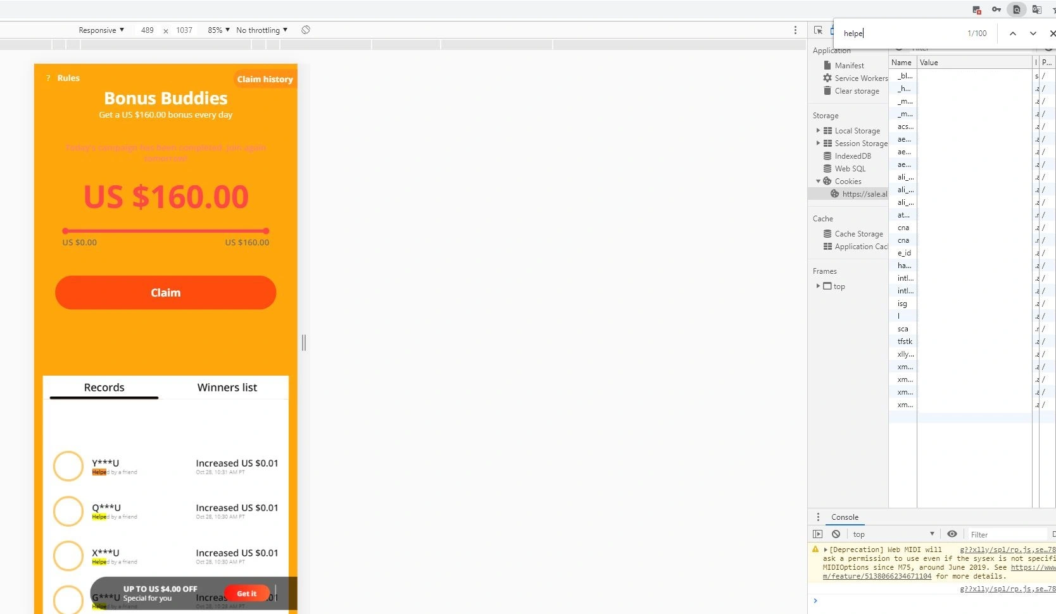This screenshot has width=1056, height=614.
Task: Click the Service Workers gear icon
Action: (x=827, y=78)
